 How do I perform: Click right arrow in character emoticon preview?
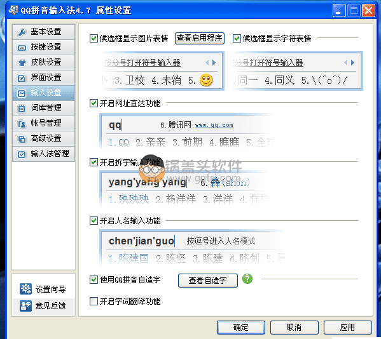352,63
